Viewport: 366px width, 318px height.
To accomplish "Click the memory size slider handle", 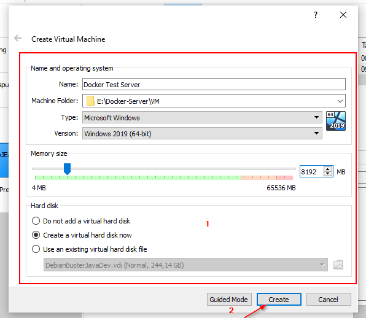I will (x=67, y=169).
